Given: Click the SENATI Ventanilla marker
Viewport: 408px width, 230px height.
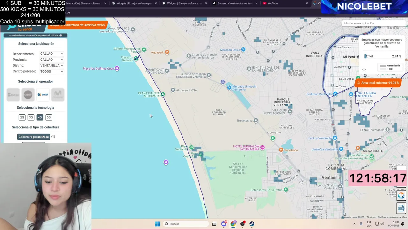Looking at the screenshot, I should (x=388, y=130).
